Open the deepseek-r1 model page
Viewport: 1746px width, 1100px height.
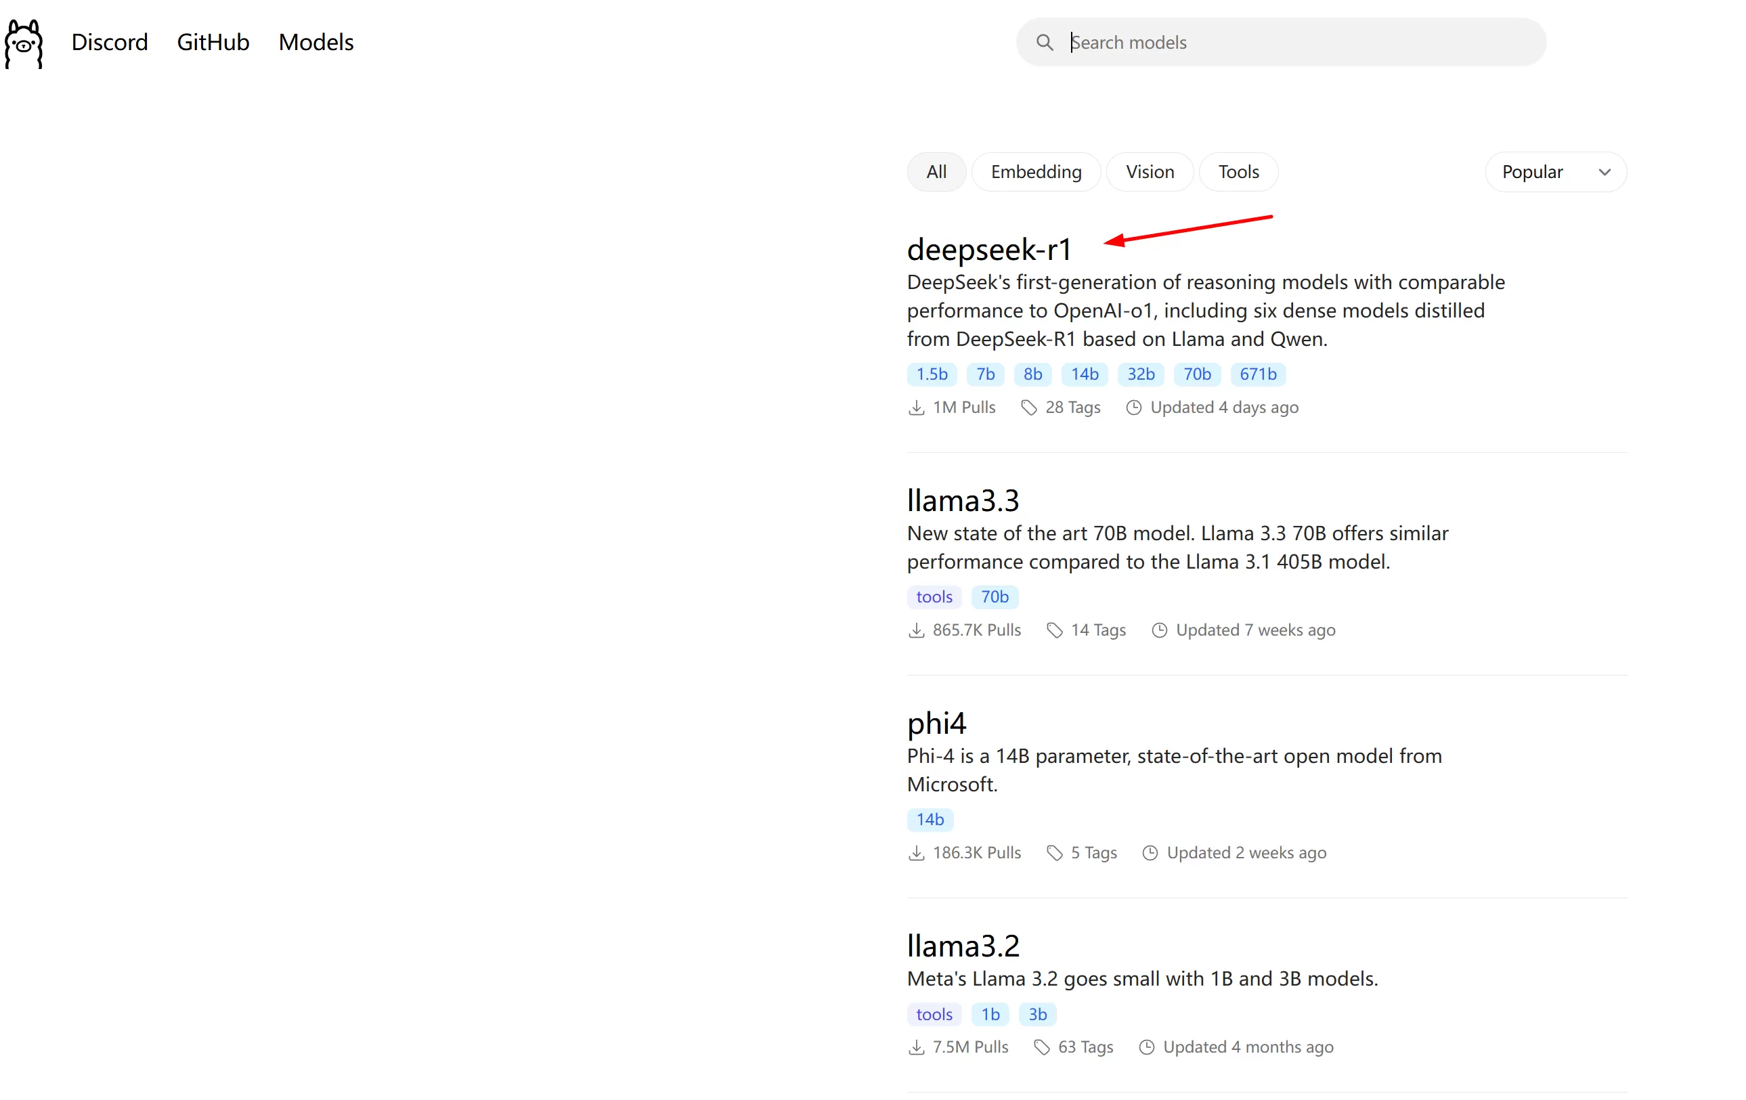tap(989, 249)
